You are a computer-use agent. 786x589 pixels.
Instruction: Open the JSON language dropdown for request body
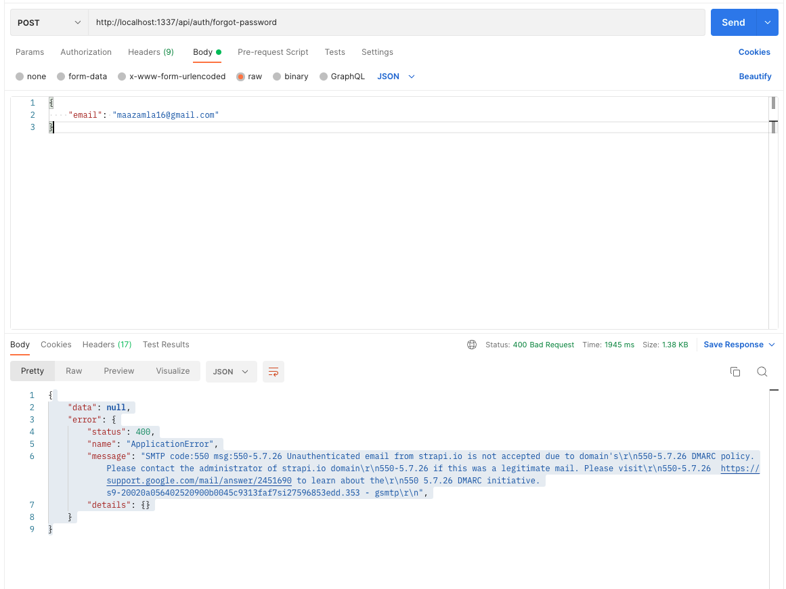click(395, 77)
